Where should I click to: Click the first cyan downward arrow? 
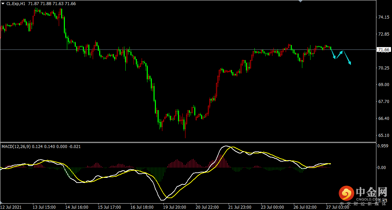point(333,54)
